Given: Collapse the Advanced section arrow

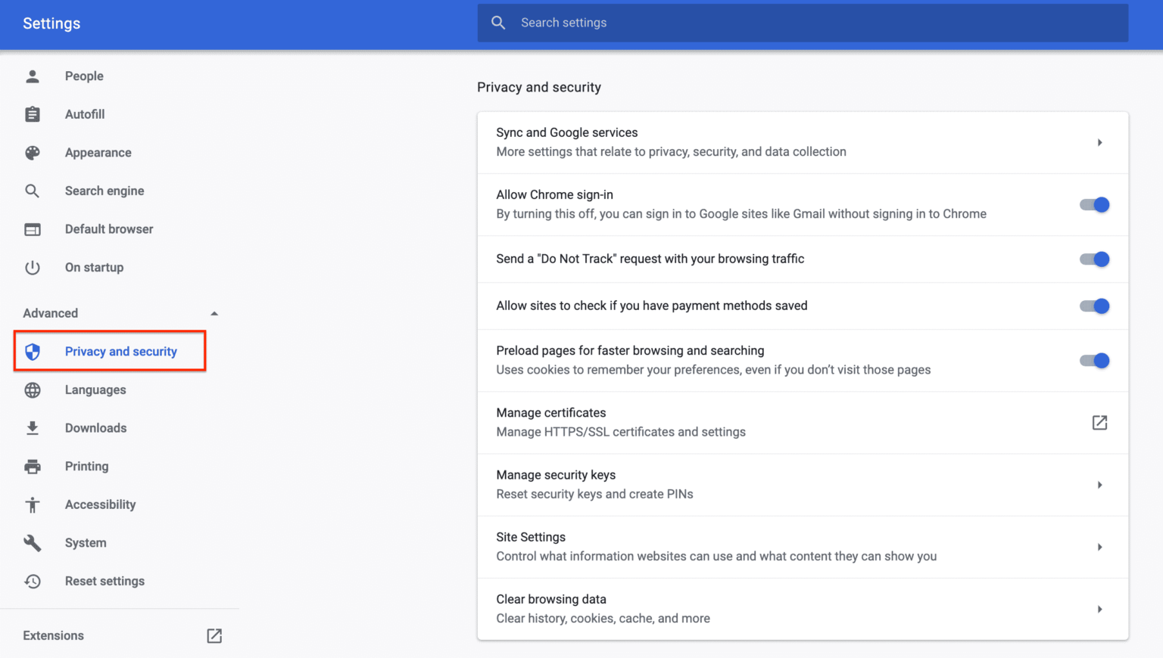Looking at the screenshot, I should pyautogui.click(x=214, y=313).
